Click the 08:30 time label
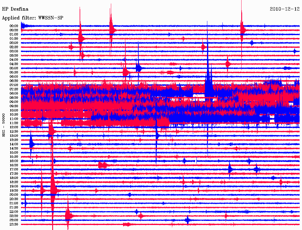This screenshot has height=230, width=302. click(x=14, y=98)
